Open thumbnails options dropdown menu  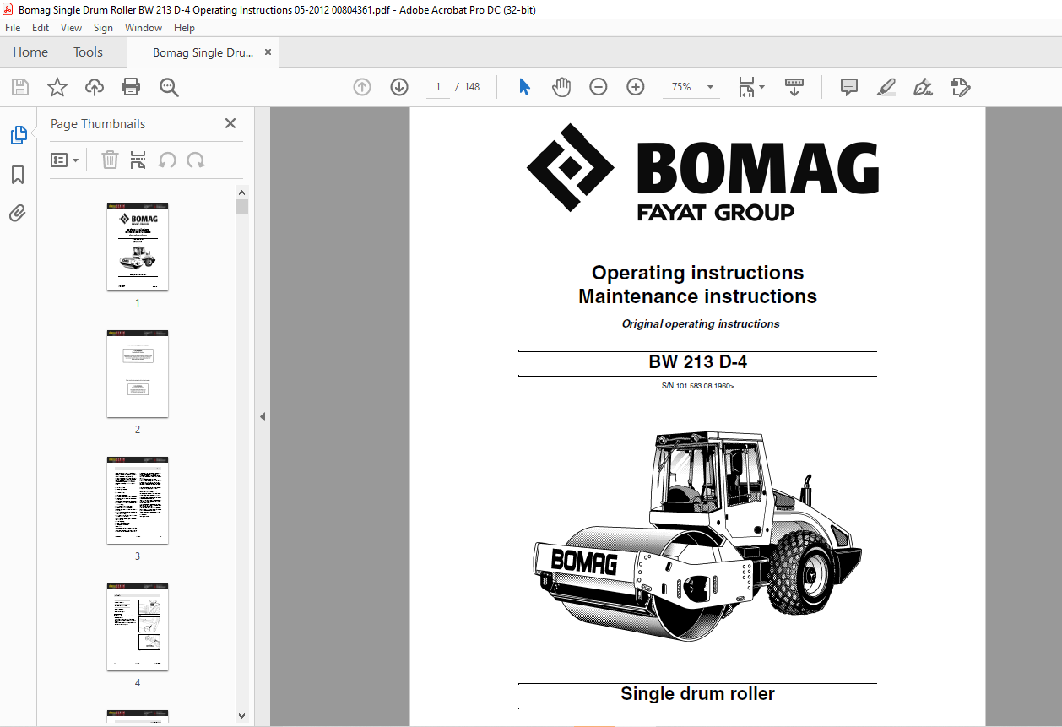(65, 160)
